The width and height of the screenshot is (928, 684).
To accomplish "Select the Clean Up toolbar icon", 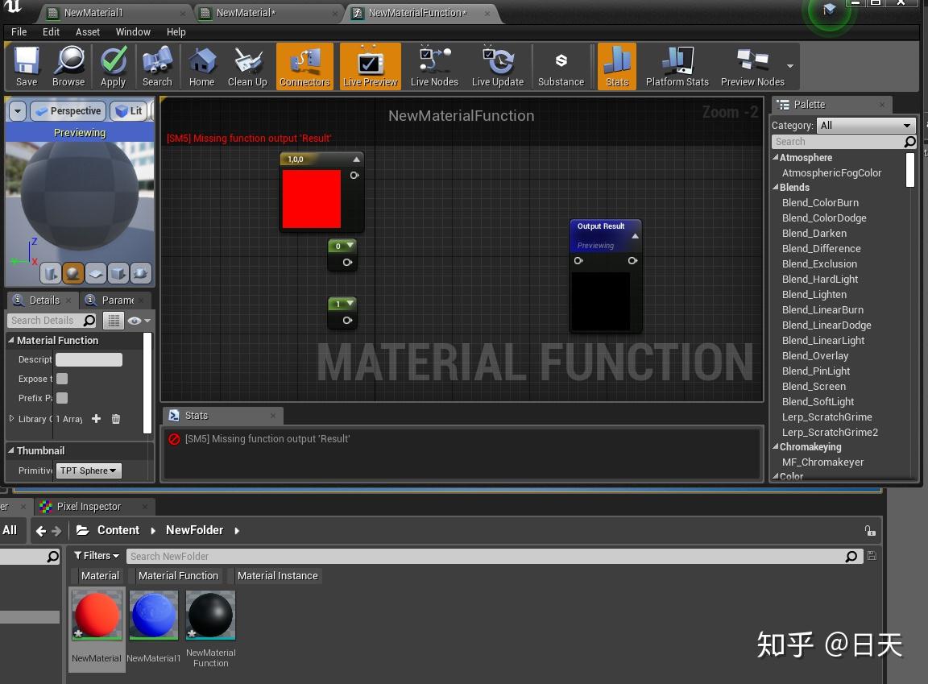I will pos(247,66).
